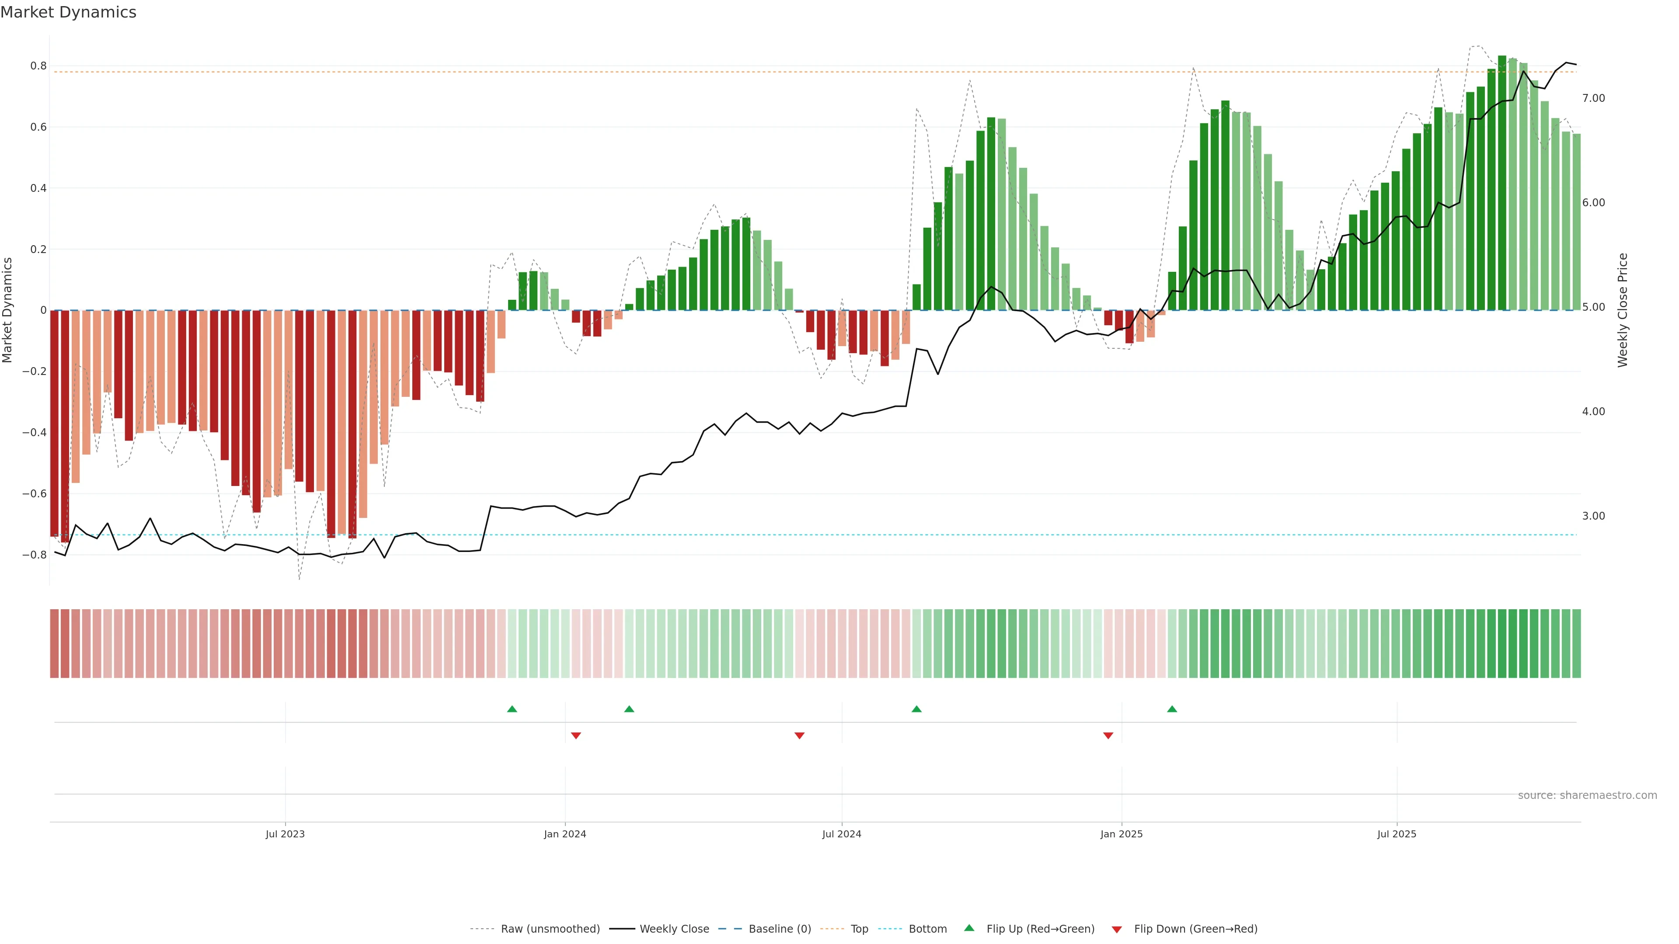This screenshot has width=1679, height=944.
Task: Click the Flip Up legend triangle icon
Action: (x=969, y=928)
